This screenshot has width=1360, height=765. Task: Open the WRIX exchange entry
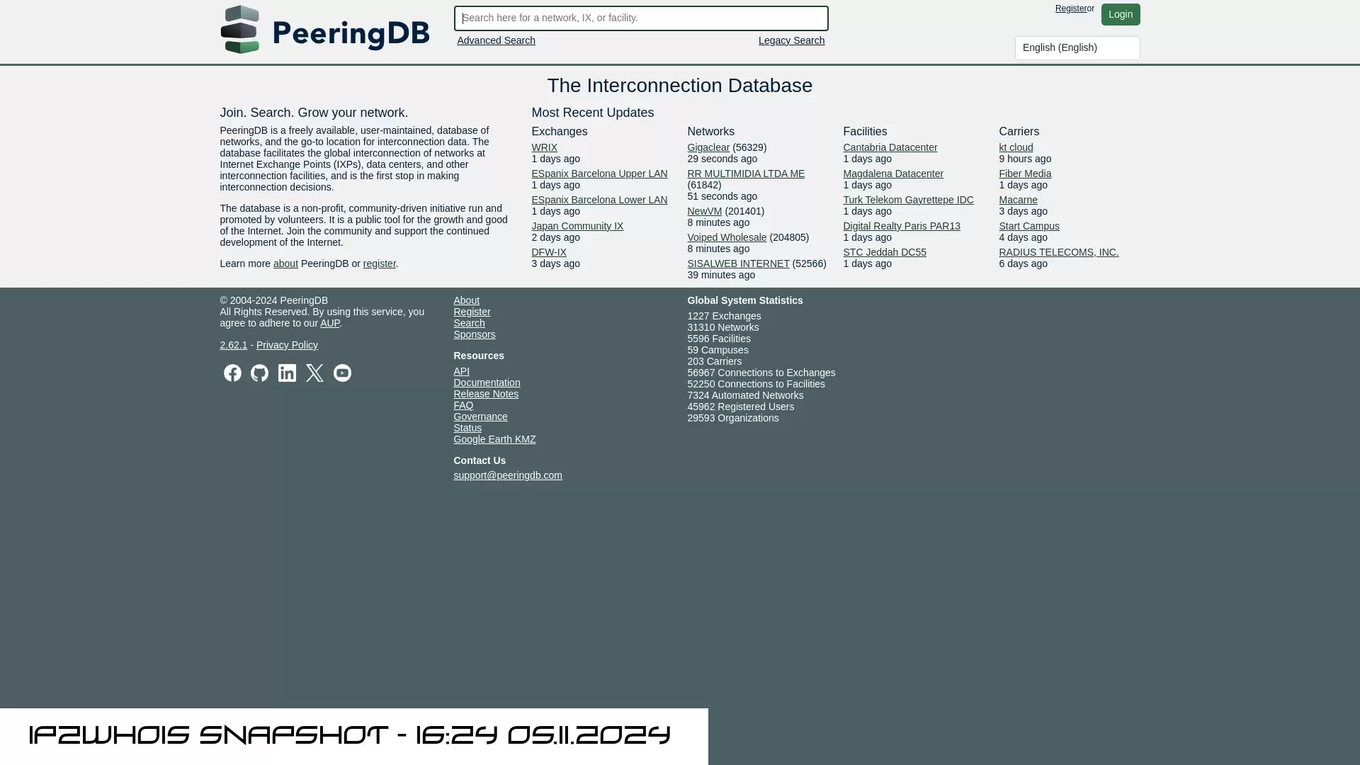[544, 147]
